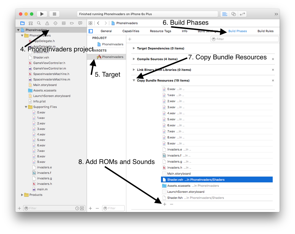295x234 pixels.
Task: Remove selected file from Copy Bundle Resources
Action: [x=172, y=204]
